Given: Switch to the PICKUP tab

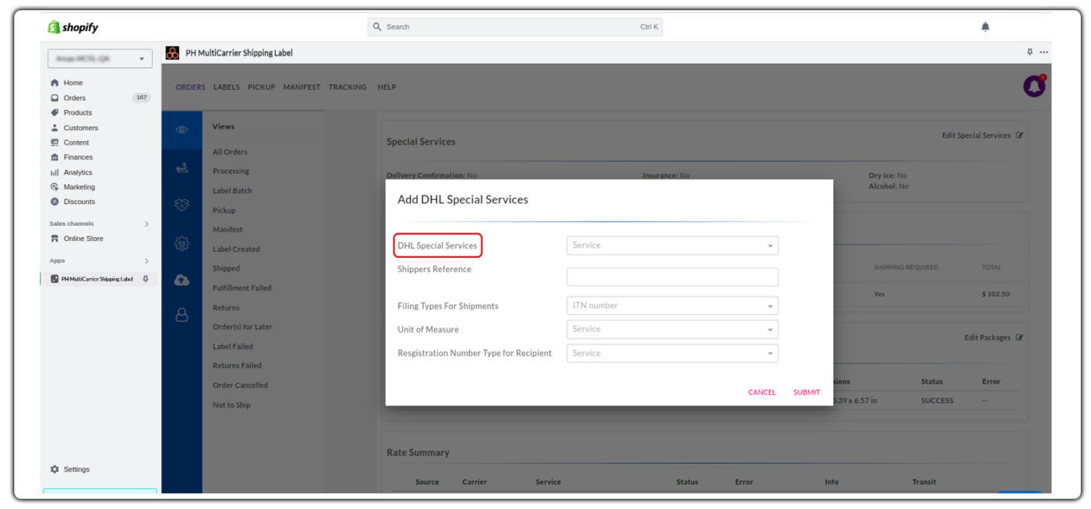Looking at the screenshot, I should [262, 87].
